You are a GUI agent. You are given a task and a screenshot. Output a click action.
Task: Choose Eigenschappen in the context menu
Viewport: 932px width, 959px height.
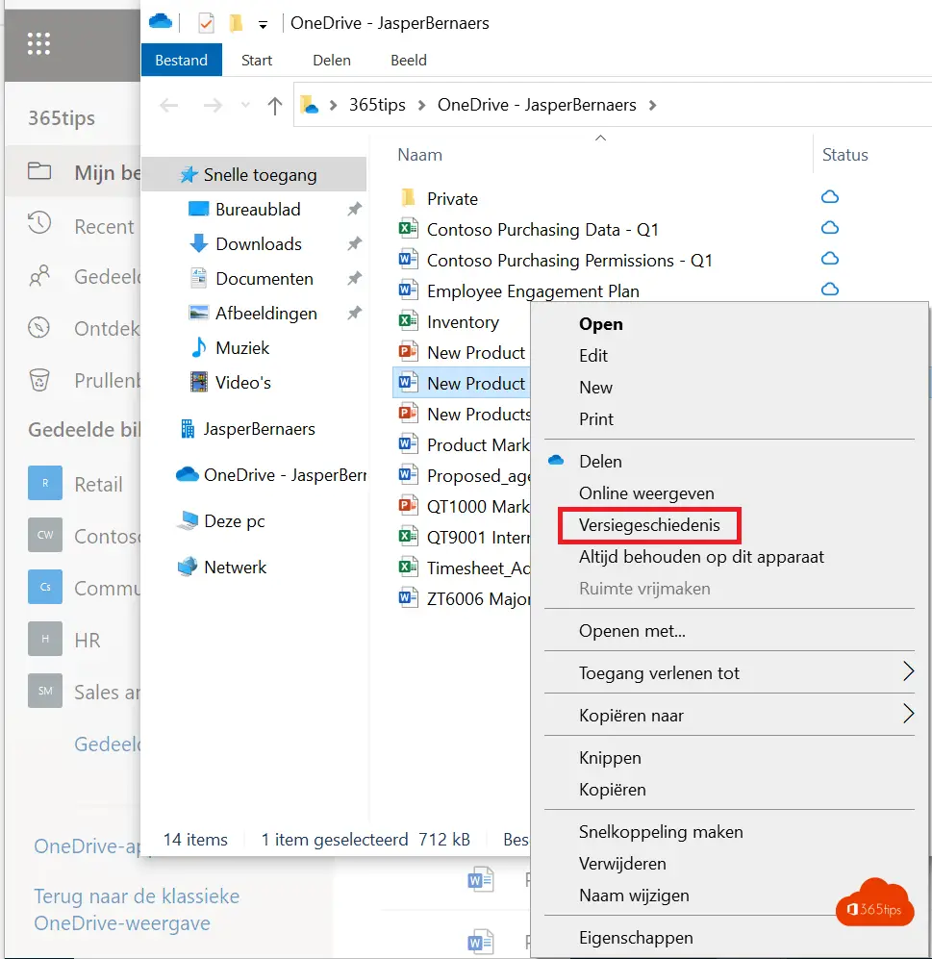pyautogui.click(x=636, y=938)
